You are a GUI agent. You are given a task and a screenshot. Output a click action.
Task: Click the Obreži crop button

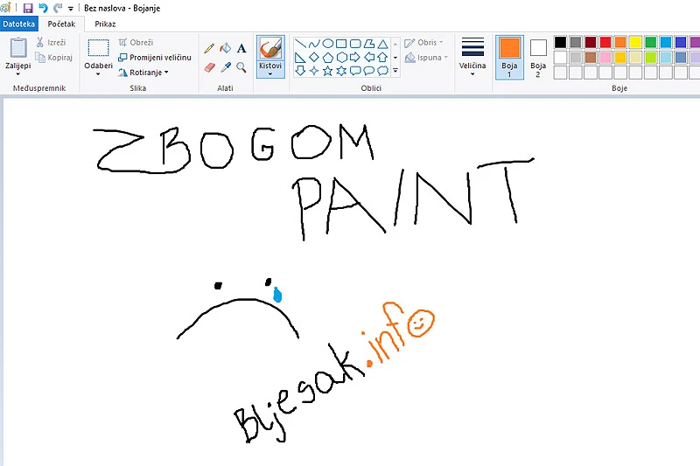coord(136,42)
